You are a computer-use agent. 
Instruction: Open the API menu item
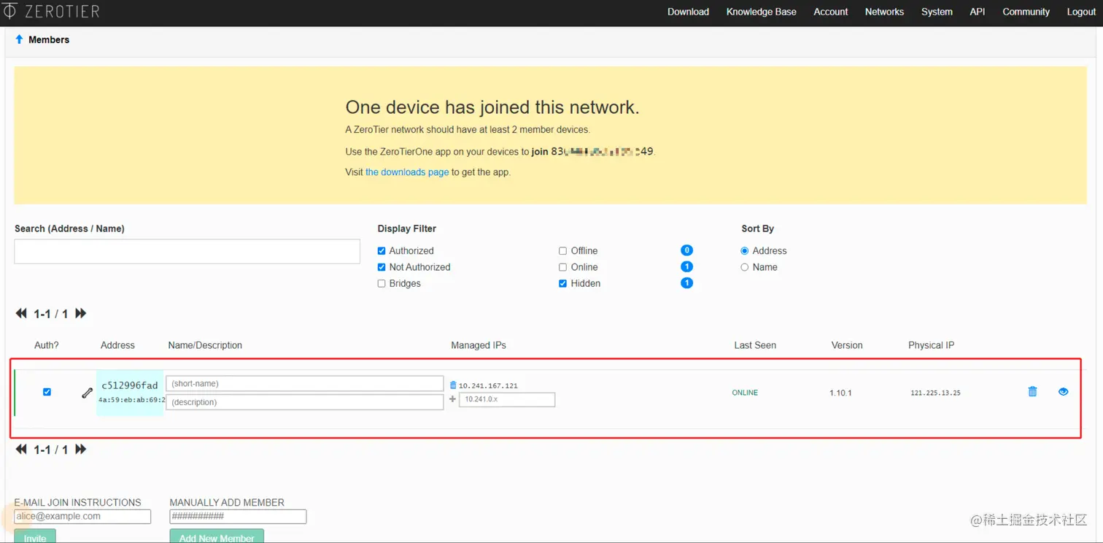point(978,12)
